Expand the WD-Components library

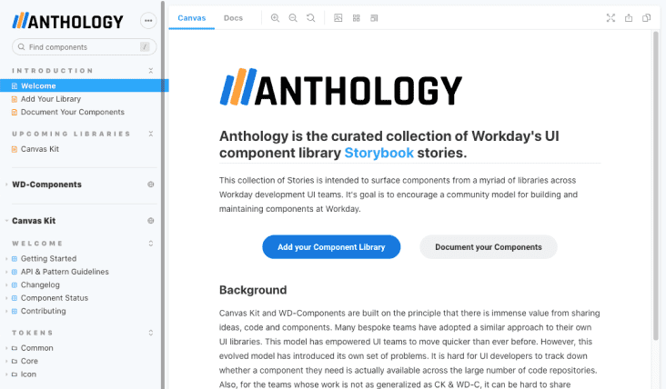[46, 185]
